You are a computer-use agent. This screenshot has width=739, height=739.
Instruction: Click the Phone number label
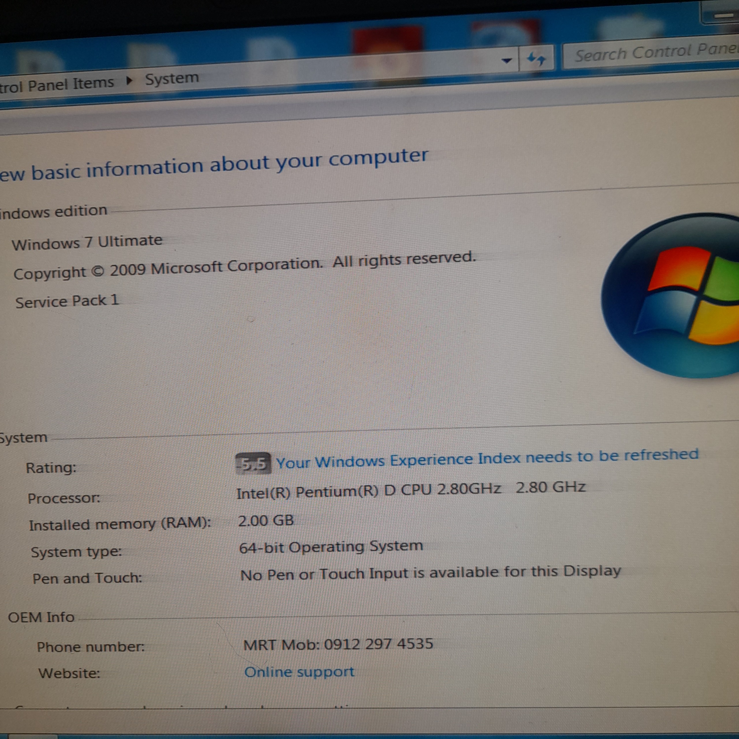pyautogui.click(x=91, y=647)
